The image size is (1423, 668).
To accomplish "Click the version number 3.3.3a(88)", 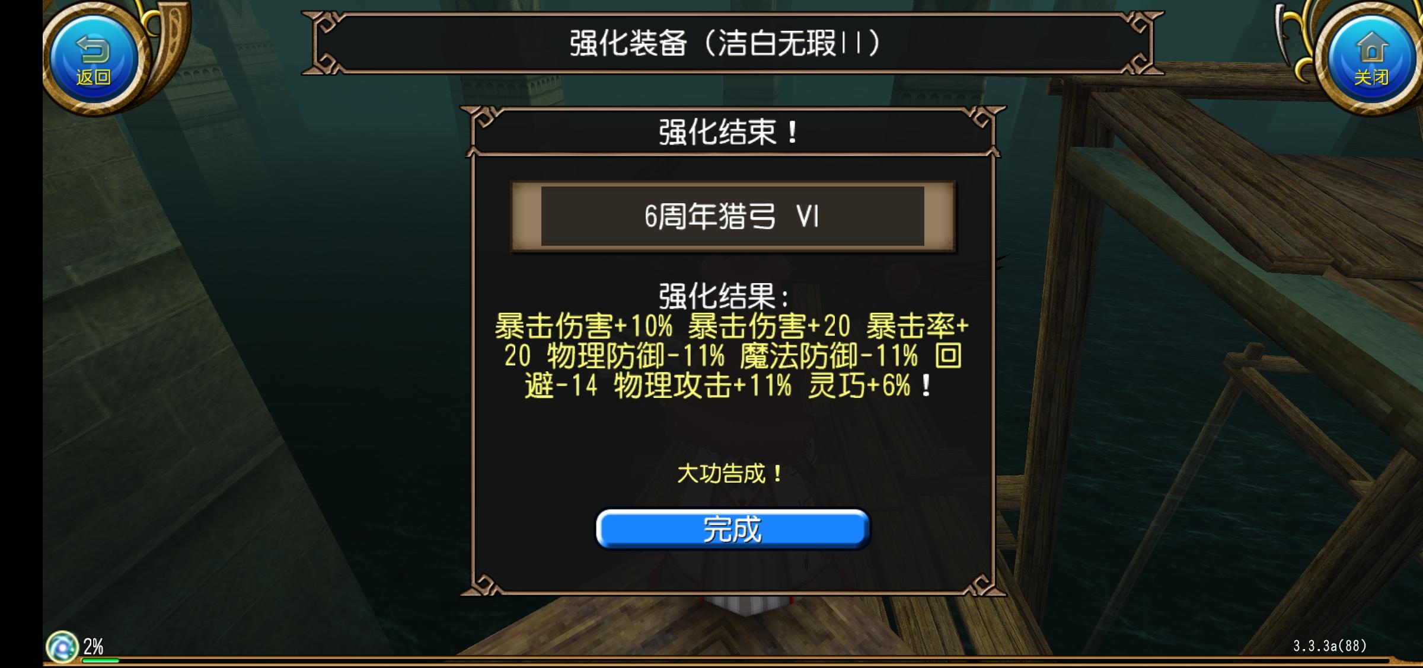I will pos(1330,645).
